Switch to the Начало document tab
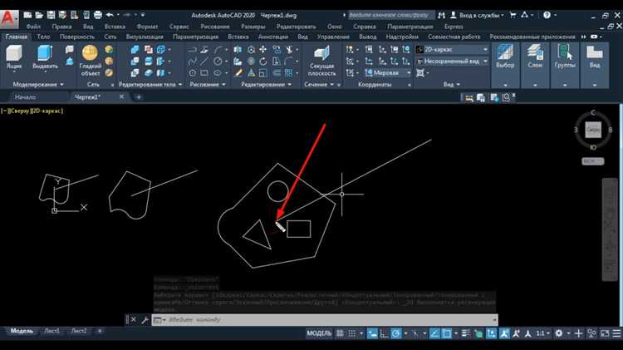Screen dimensions: 623x350 (x=25, y=96)
